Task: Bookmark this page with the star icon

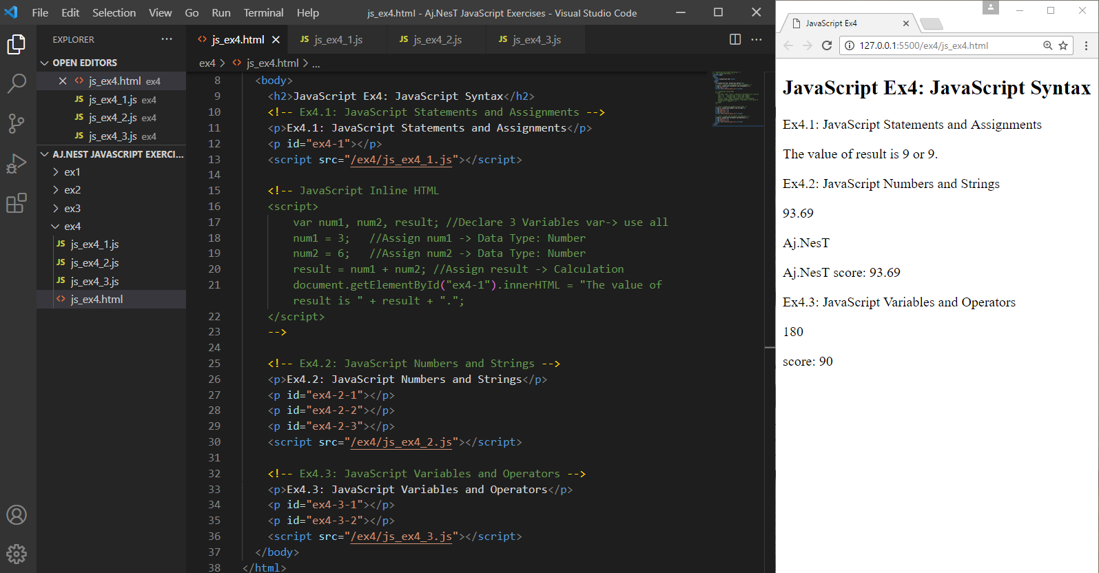Action: pyautogui.click(x=1063, y=45)
